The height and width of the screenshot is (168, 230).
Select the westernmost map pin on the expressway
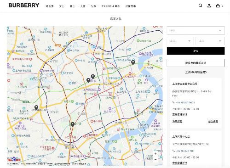coord(36,107)
